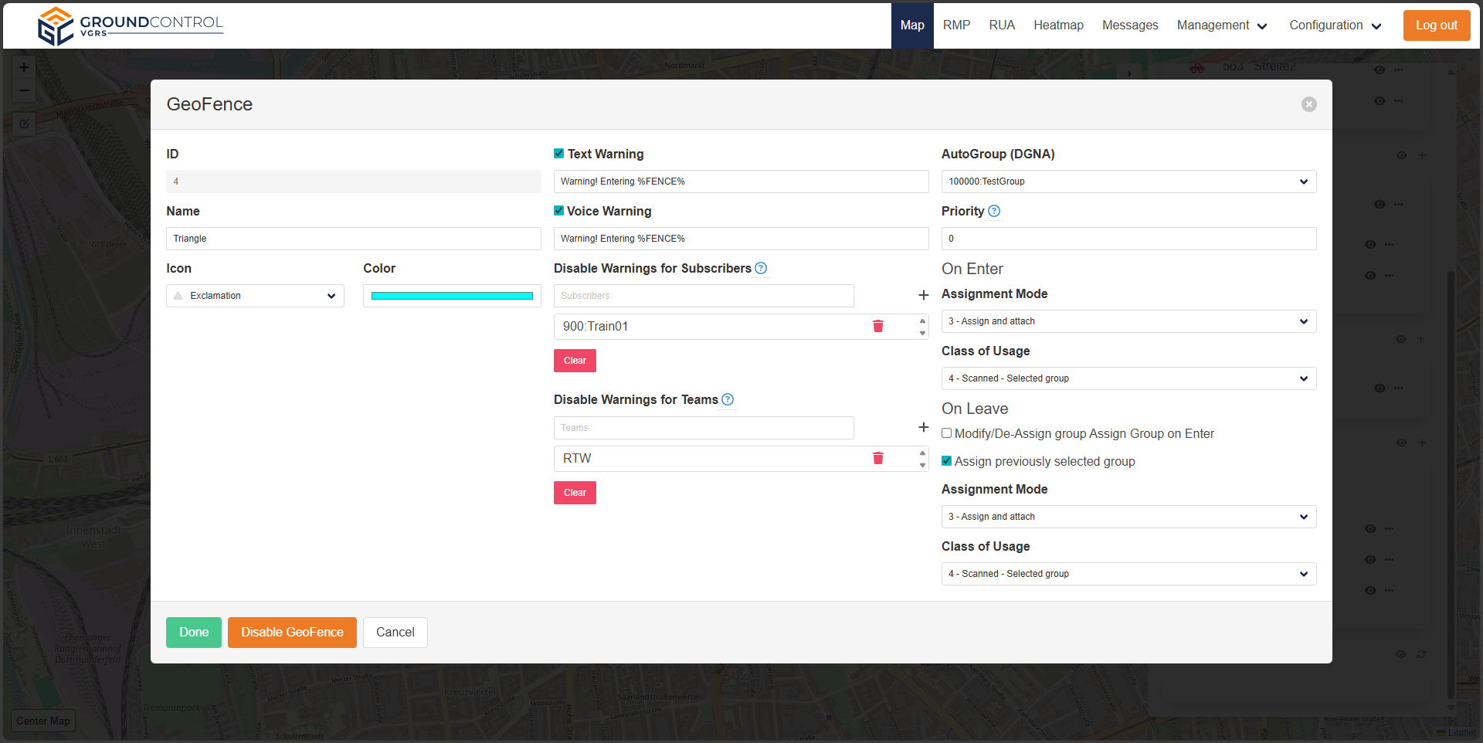Open help icon next to Priority
1483x743 pixels.
click(994, 211)
